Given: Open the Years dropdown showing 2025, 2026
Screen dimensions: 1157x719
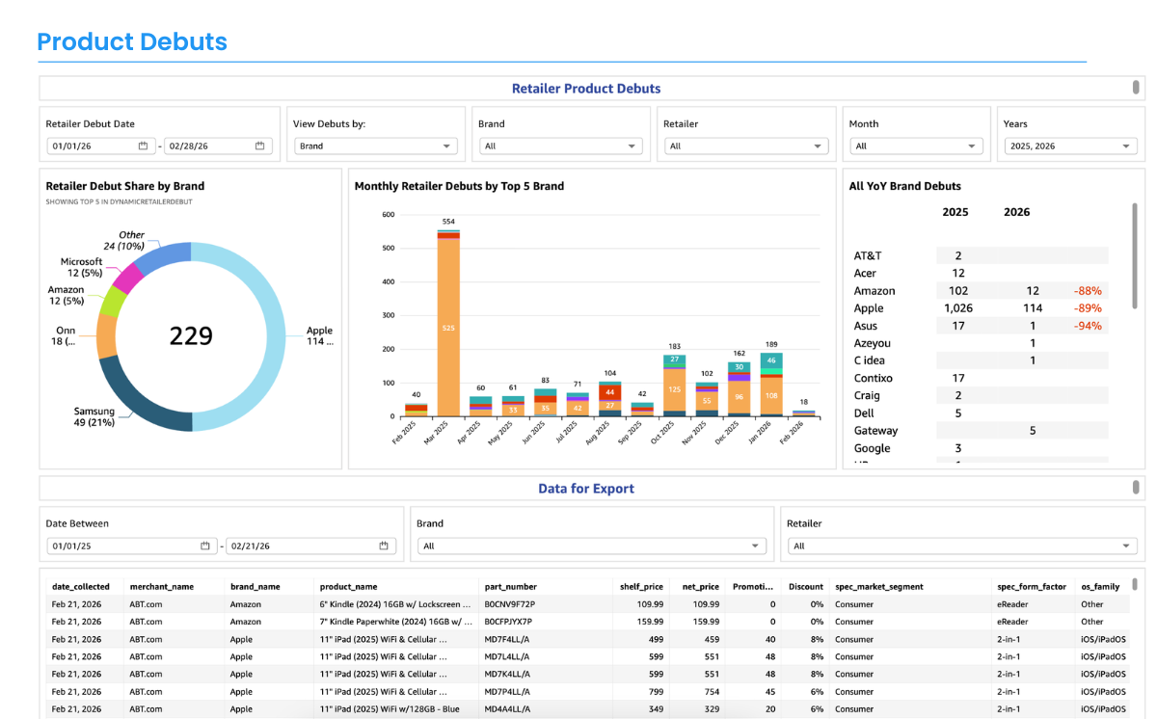Looking at the screenshot, I should coord(1068,146).
